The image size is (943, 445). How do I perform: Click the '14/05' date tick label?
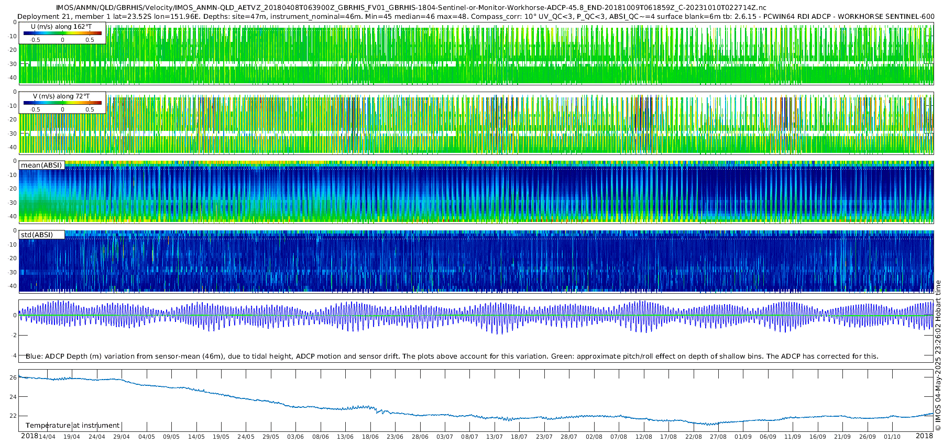pos(196,437)
